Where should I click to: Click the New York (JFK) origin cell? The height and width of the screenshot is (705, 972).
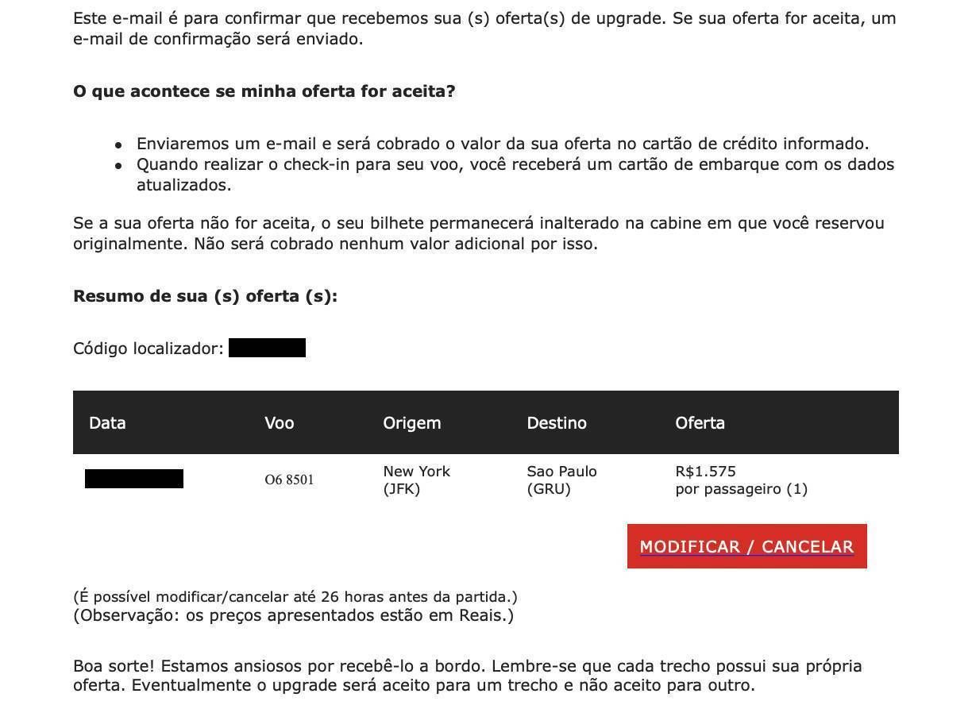[417, 480]
